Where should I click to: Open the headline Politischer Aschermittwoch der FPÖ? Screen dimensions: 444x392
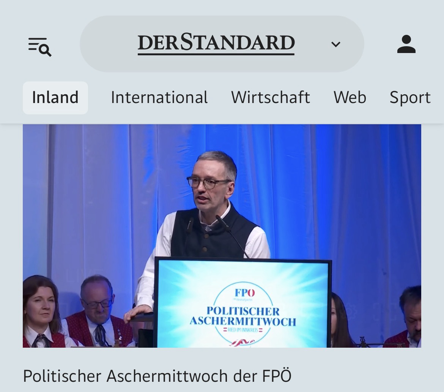[157, 376]
